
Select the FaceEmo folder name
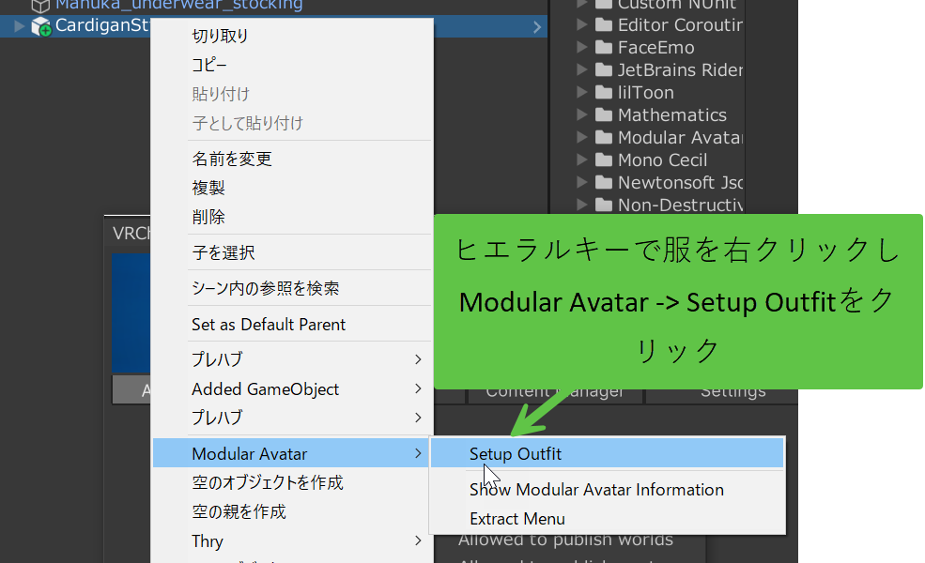point(656,47)
